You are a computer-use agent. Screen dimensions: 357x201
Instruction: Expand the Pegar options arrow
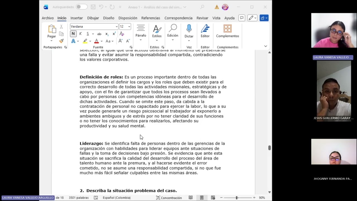(x=52, y=41)
